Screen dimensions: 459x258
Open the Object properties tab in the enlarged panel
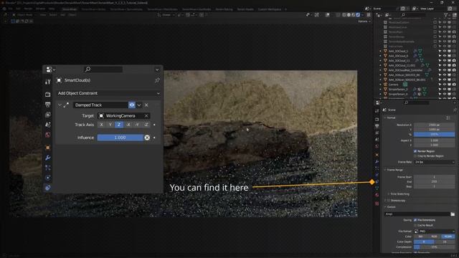(x=48, y=148)
